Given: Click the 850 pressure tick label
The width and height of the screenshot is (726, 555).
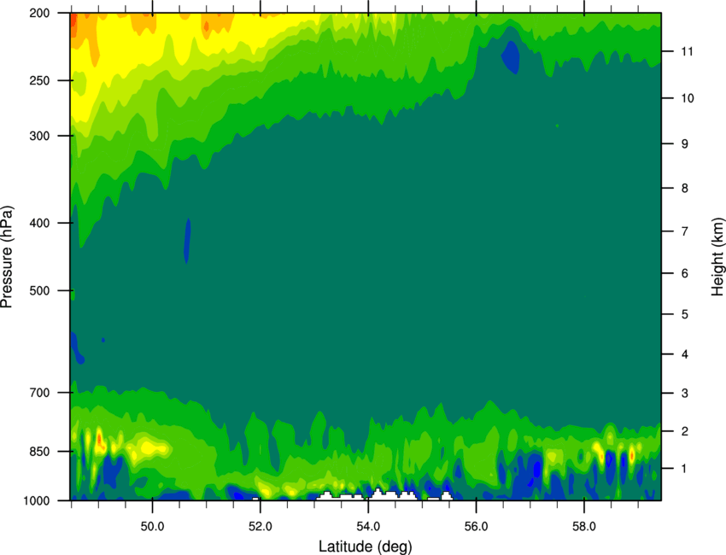Looking at the screenshot, I should pos(39,452).
